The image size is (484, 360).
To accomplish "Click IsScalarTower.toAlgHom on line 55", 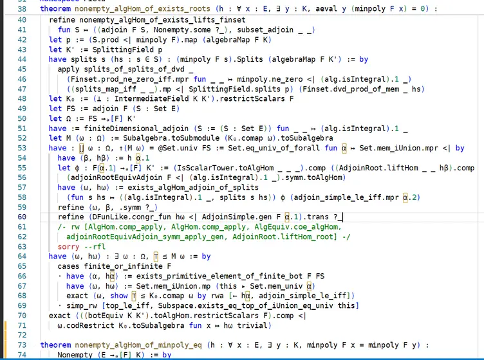I will click(x=226, y=168).
